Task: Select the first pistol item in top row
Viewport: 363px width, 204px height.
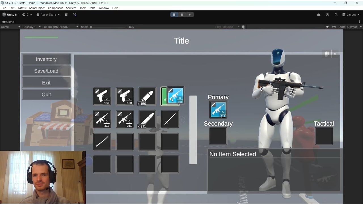Action: 102,96
